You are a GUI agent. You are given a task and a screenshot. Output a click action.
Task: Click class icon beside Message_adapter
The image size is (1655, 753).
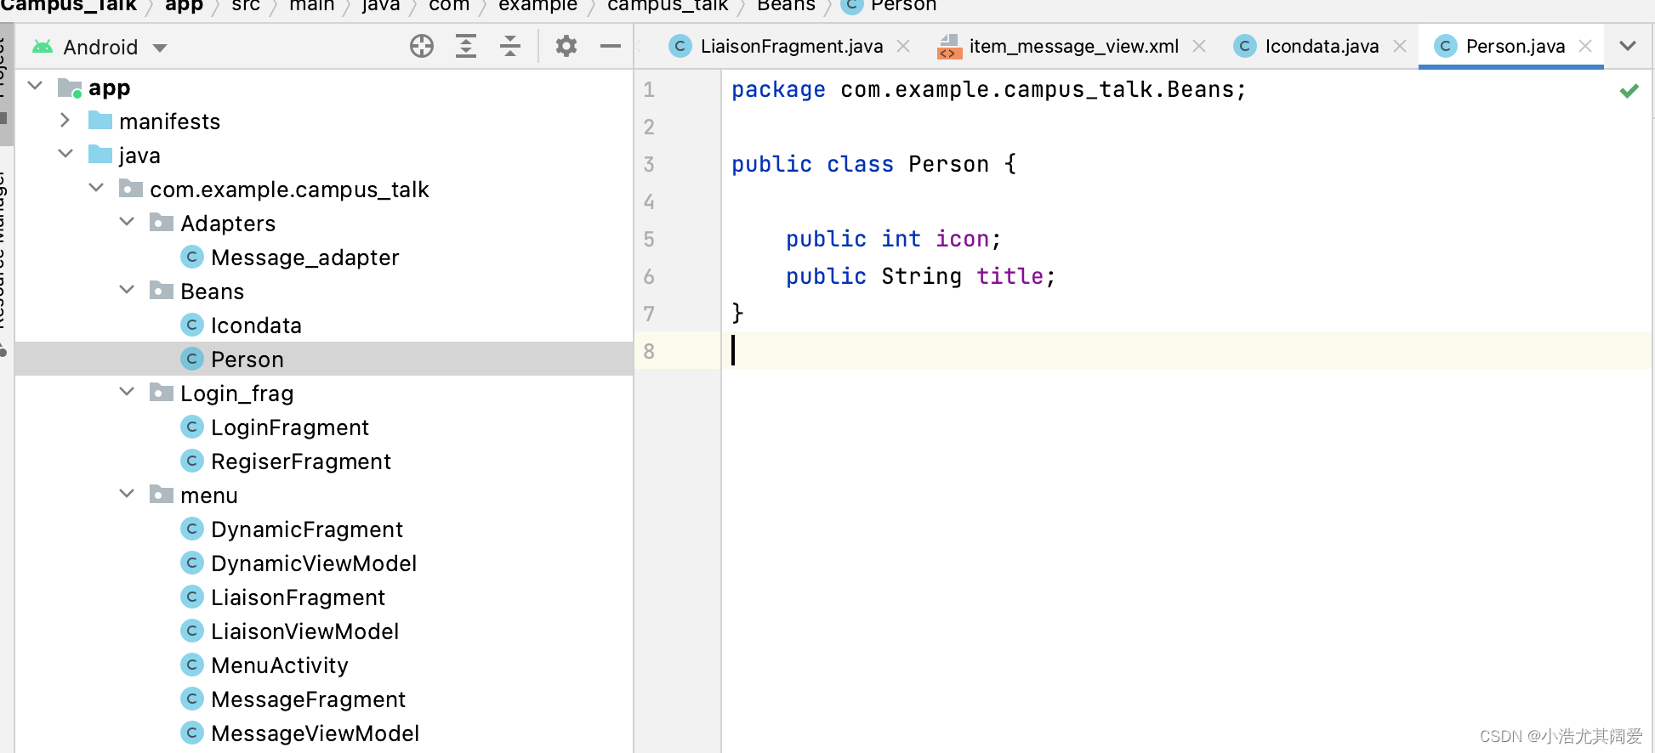click(x=192, y=257)
